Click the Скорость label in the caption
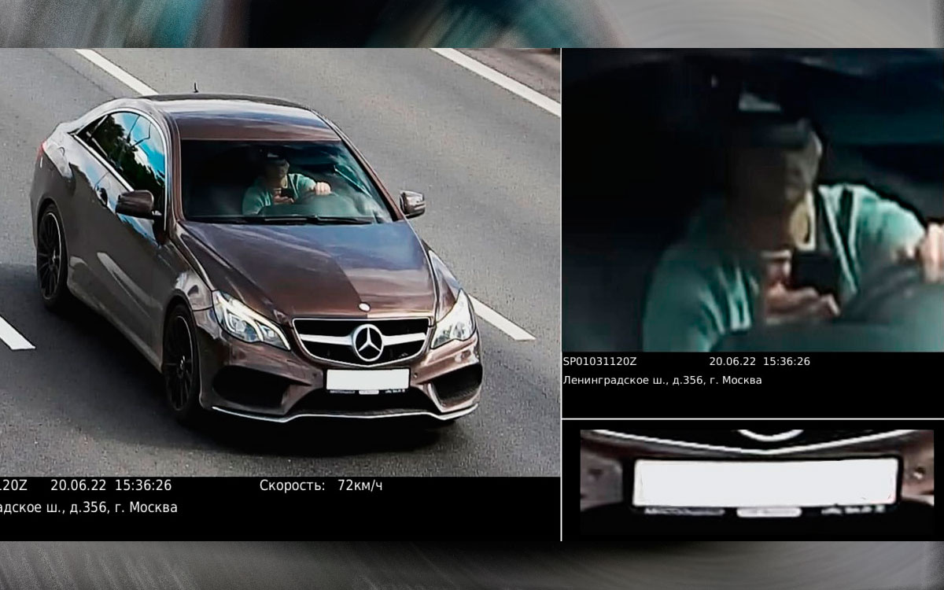 [291, 485]
